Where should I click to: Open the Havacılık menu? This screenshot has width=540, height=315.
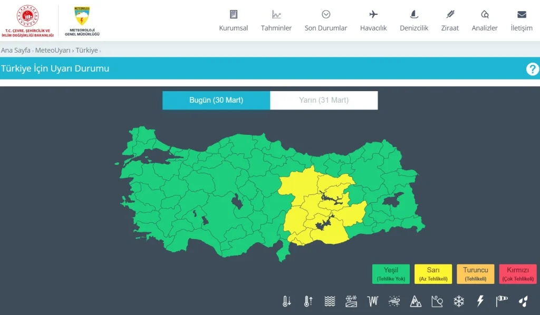373,28
